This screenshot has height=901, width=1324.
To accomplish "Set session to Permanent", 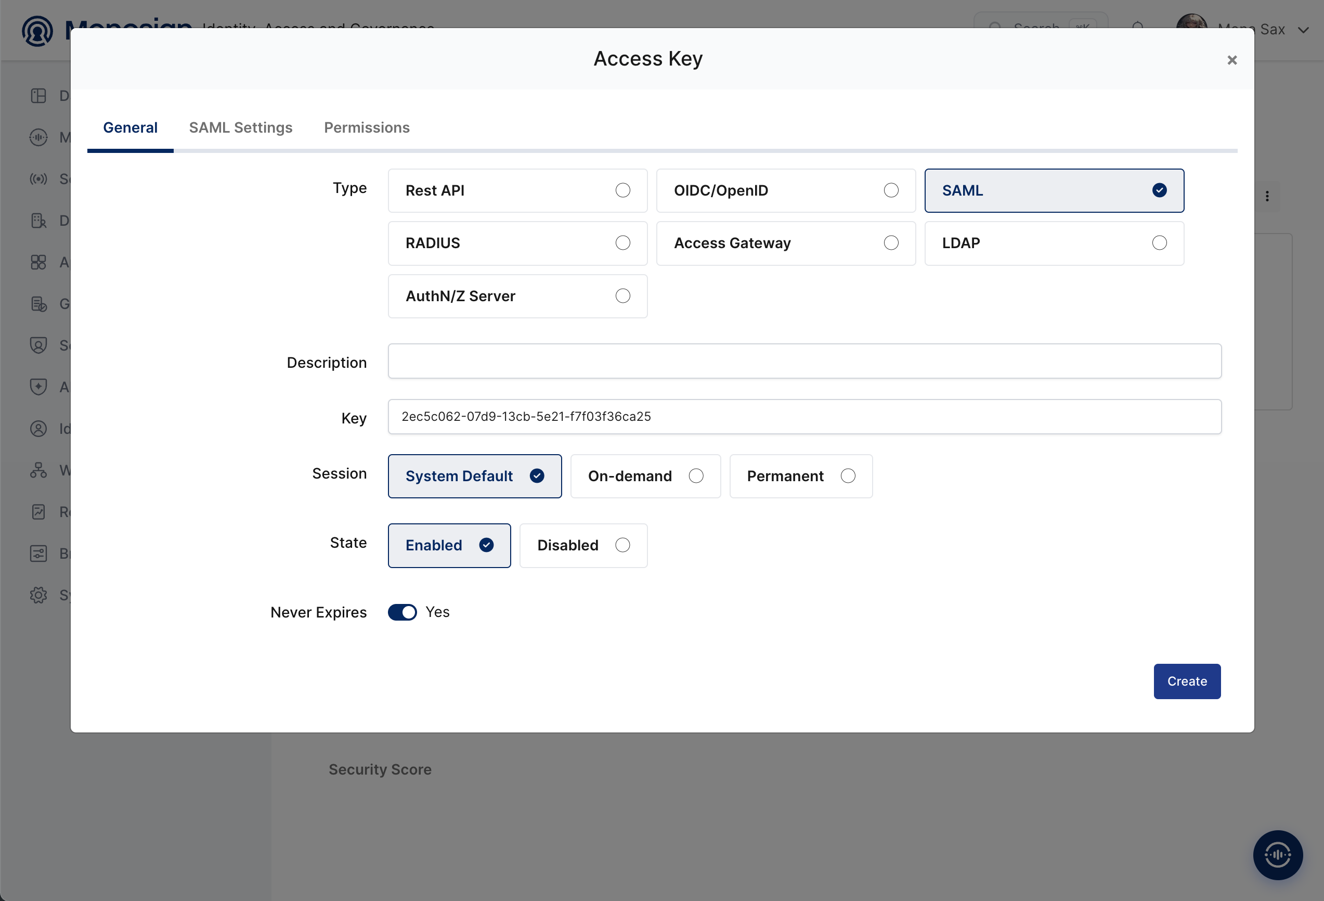I will (x=801, y=476).
